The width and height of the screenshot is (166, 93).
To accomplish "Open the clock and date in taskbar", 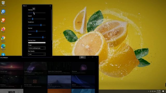I will click(x=158, y=91).
